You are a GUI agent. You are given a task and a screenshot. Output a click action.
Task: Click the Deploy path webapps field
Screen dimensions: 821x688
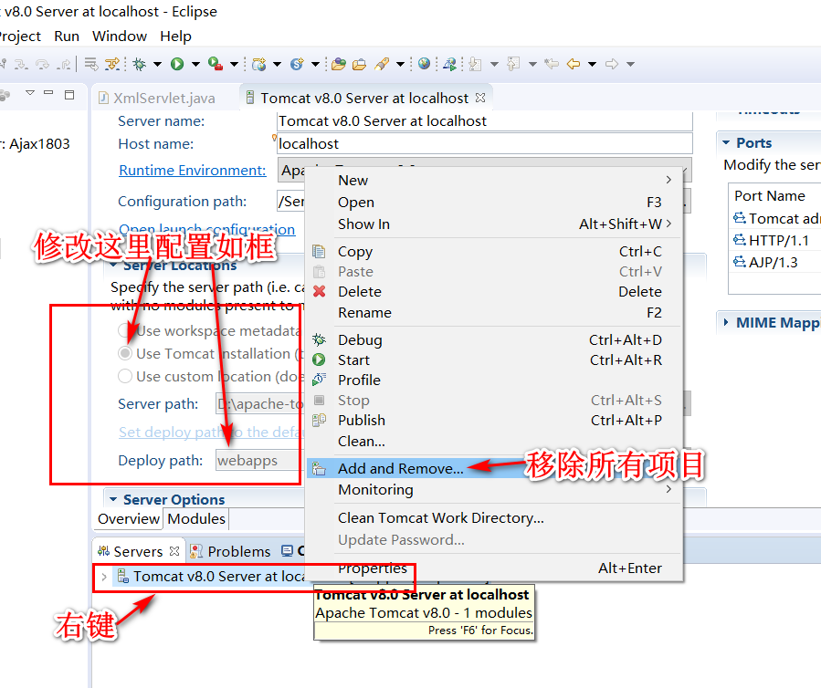pyautogui.click(x=259, y=461)
